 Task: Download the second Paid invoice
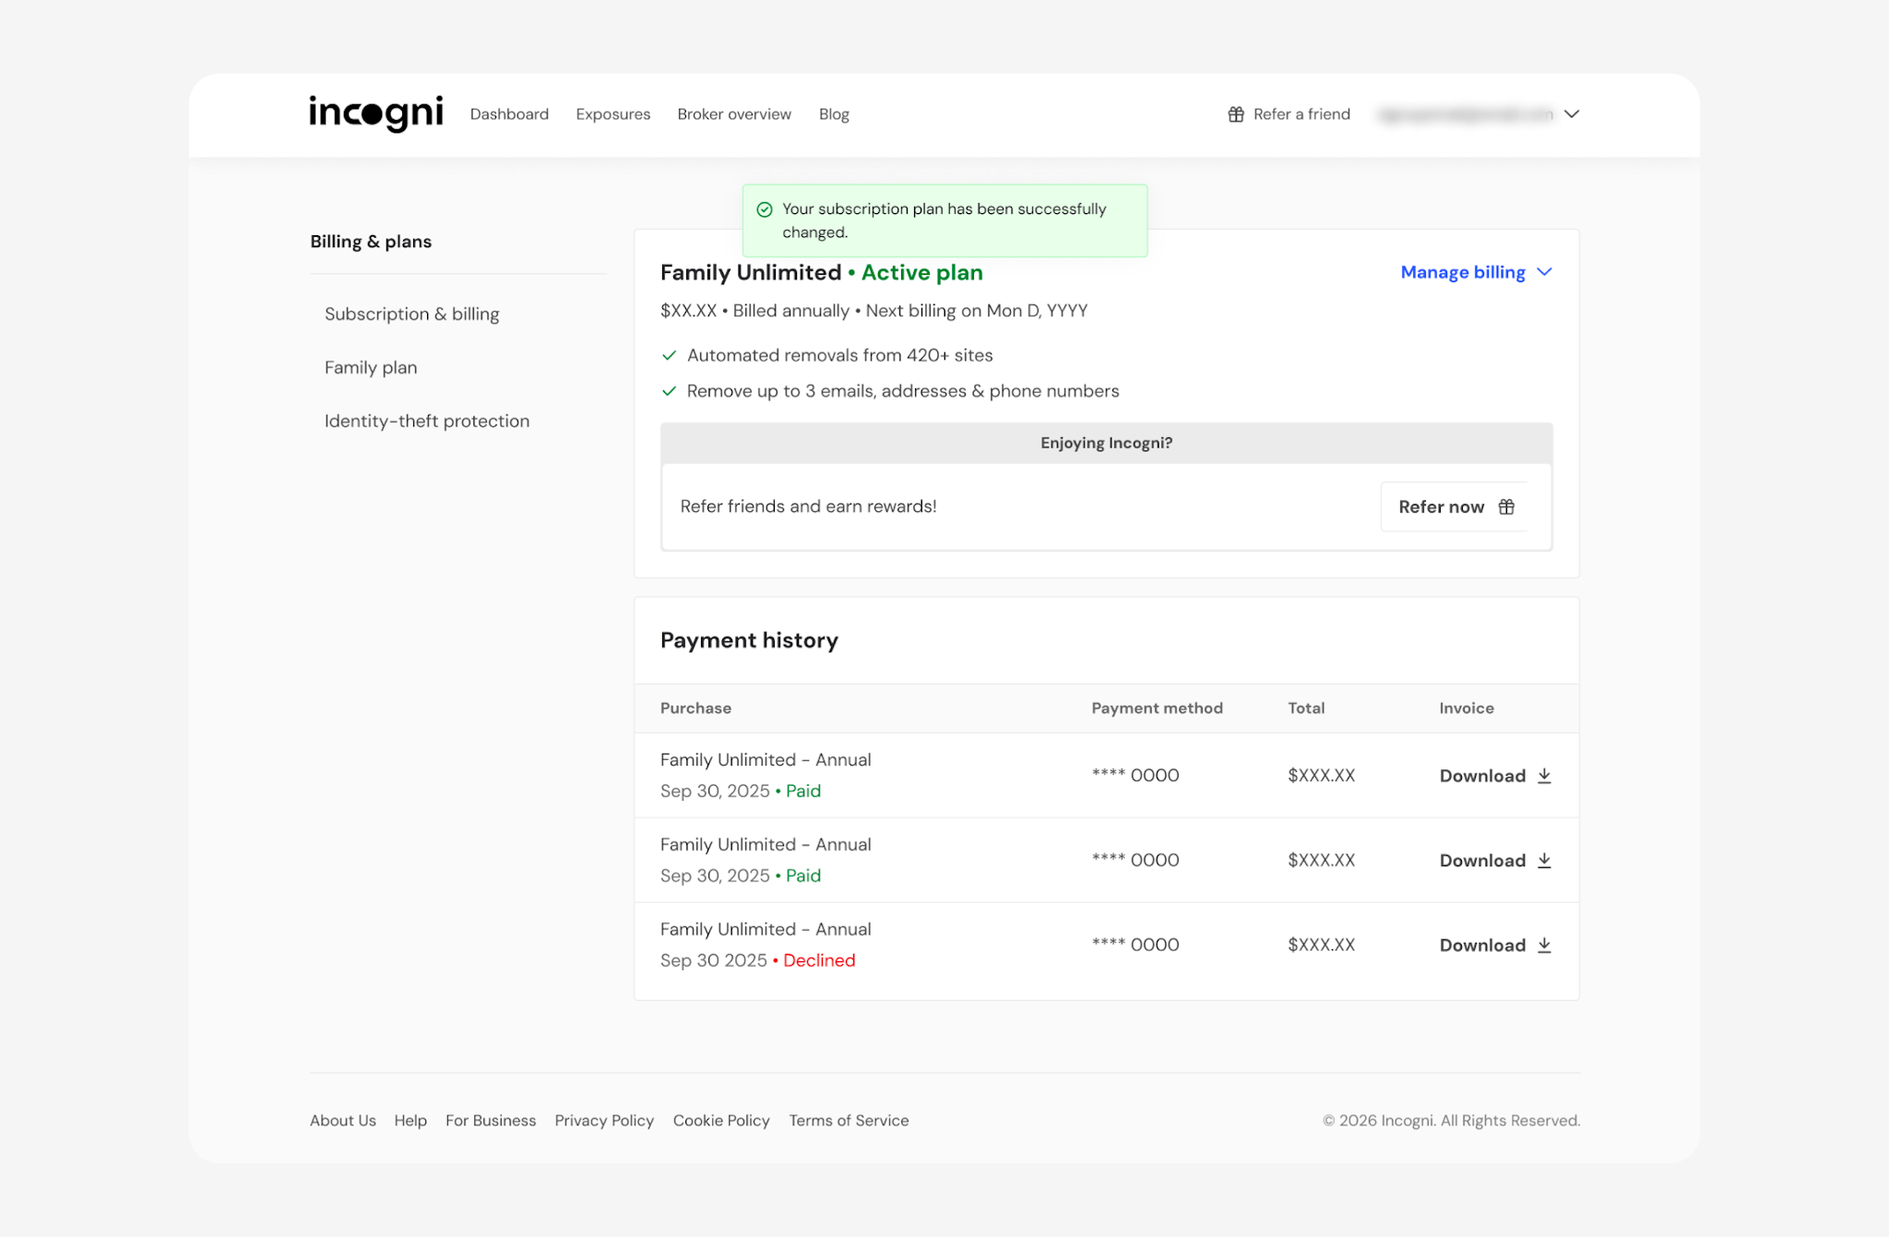point(1495,861)
